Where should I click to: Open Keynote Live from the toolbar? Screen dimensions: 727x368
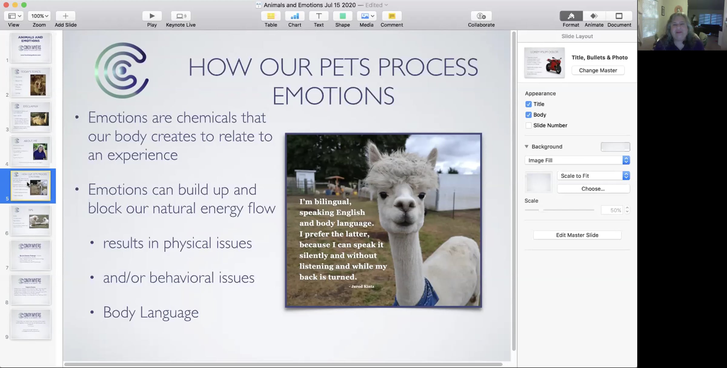click(x=181, y=16)
